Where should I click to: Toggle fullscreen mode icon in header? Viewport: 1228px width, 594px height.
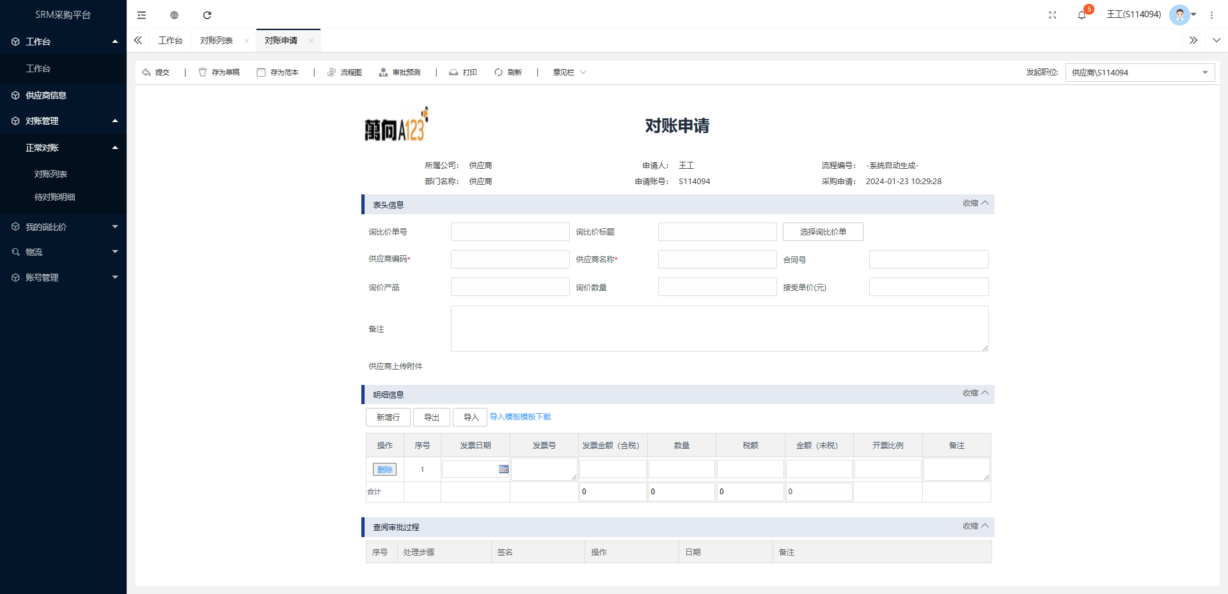[1052, 15]
